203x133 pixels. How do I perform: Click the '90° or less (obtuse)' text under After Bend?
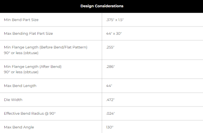pos(21,72)
